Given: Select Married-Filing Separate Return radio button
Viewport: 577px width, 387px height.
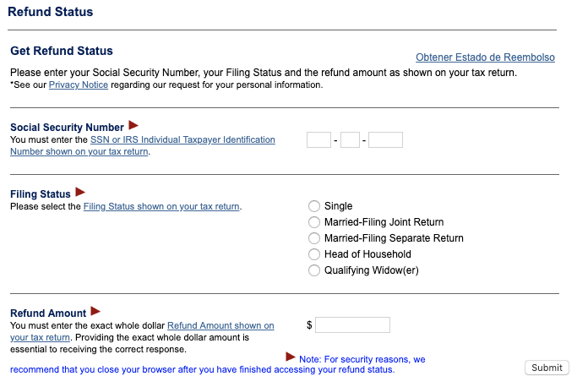Looking at the screenshot, I should tap(314, 238).
